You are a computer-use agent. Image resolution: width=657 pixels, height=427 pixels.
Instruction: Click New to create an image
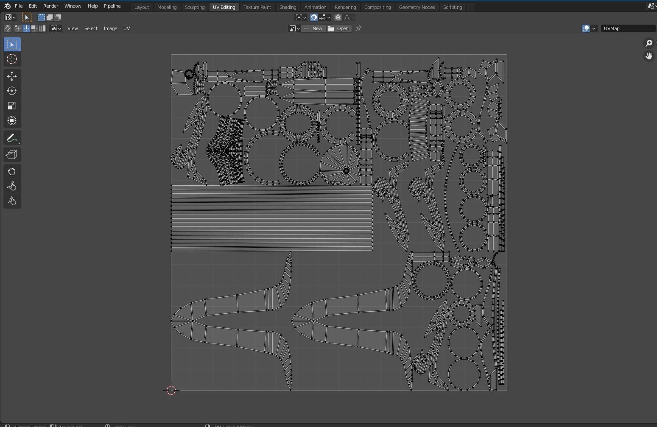pyautogui.click(x=313, y=28)
